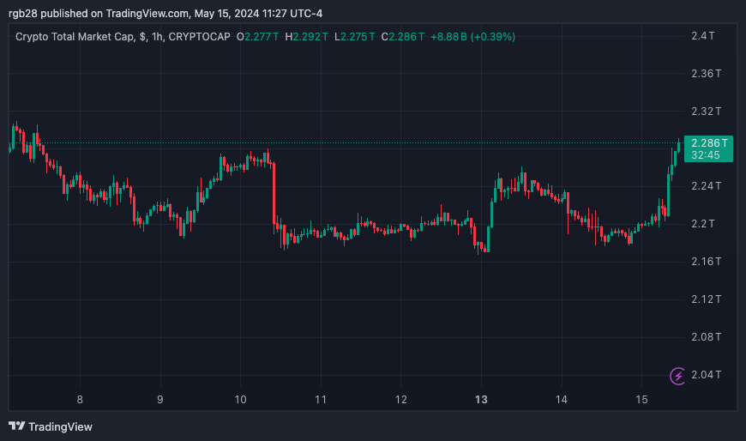Click the 1h interval in chart legend

coord(157,37)
